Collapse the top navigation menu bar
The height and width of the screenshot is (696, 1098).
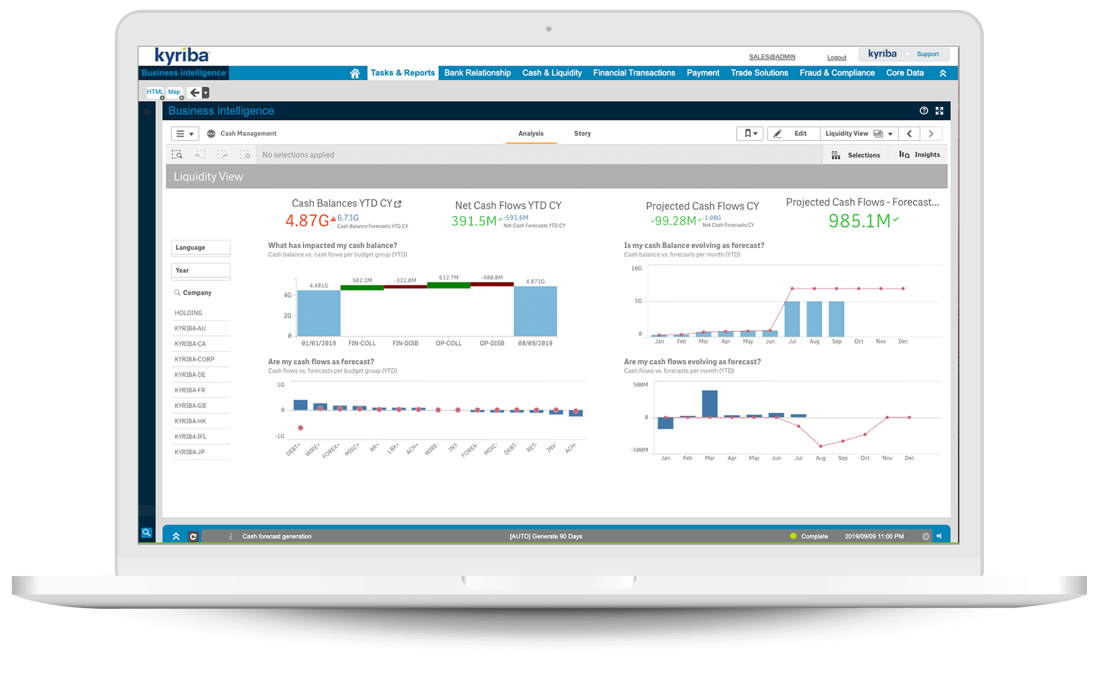click(943, 73)
